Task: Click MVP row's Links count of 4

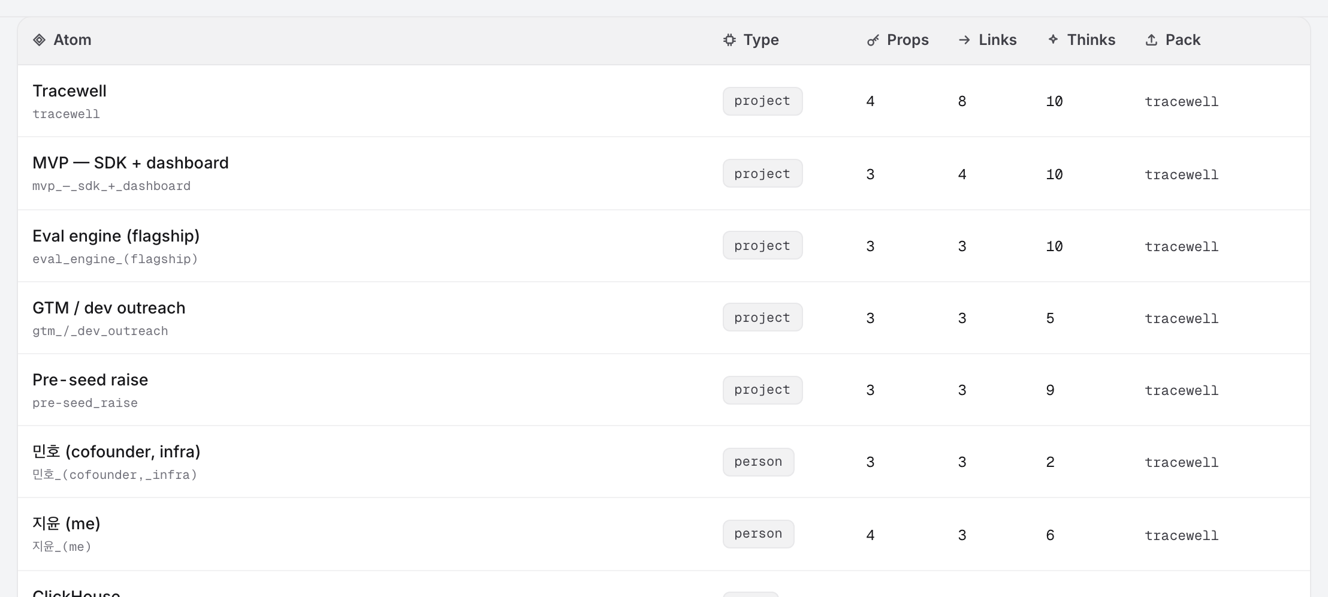Action: [x=962, y=175]
